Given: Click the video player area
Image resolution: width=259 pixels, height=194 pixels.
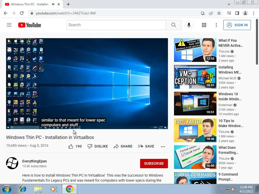Looking at the screenshot, I should point(87,83).
